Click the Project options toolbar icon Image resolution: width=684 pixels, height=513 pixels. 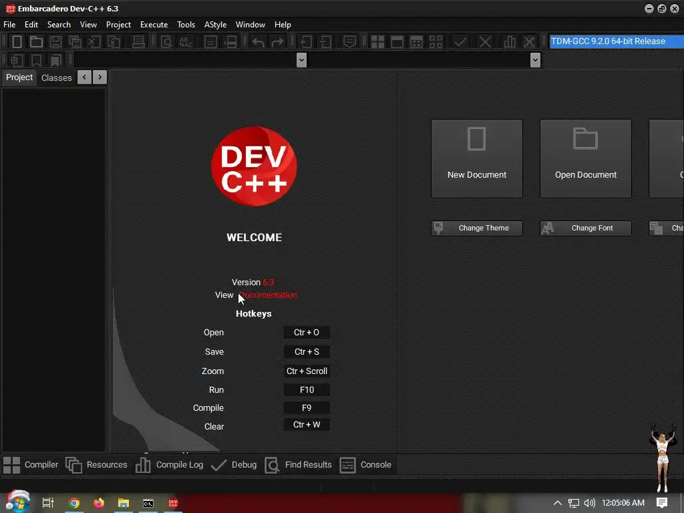pyautogui.click(x=349, y=42)
